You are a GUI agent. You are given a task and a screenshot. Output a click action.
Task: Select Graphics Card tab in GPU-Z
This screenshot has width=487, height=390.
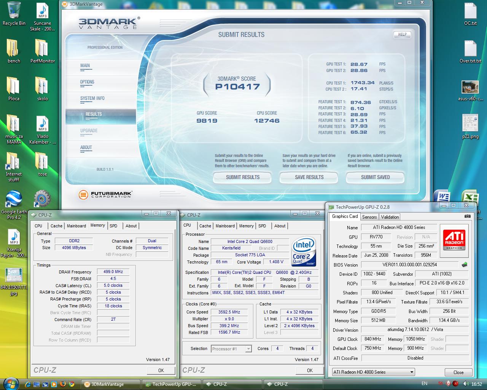coord(345,216)
